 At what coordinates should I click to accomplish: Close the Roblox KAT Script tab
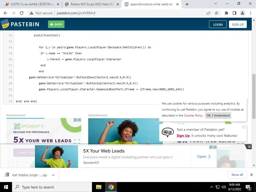[x=118, y=4]
